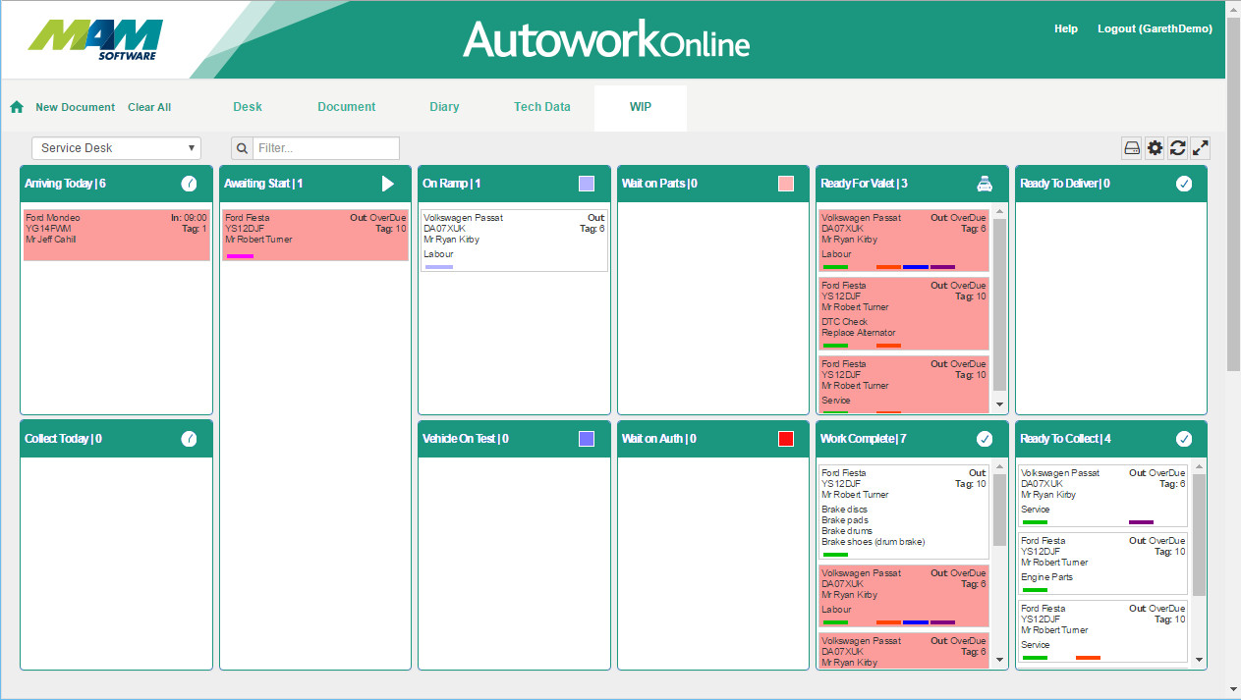Switch to the Diary tab

[444, 107]
